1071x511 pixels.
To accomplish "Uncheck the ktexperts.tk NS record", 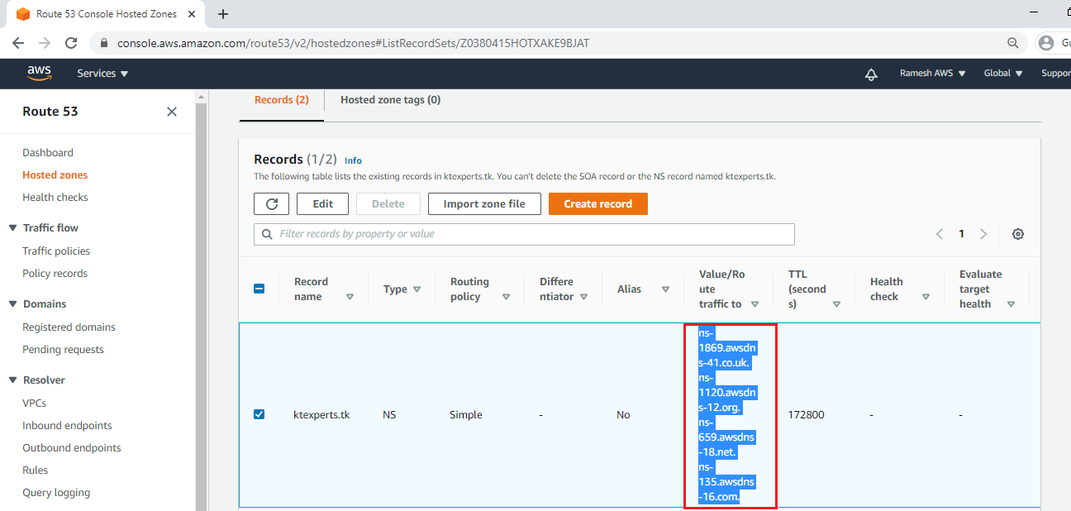I will click(x=259, y=414).
